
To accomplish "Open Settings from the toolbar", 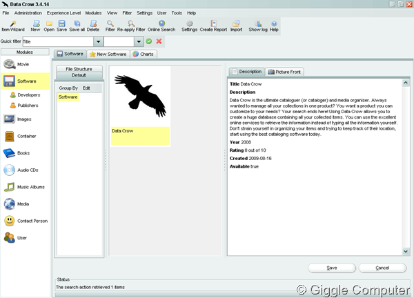I will pyautogui.click(x=189, y=26).
